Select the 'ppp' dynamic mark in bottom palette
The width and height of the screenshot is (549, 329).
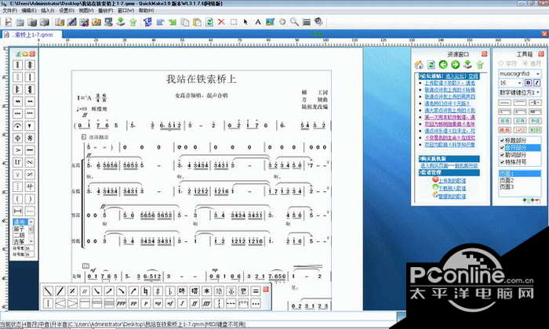coord(121,303)
